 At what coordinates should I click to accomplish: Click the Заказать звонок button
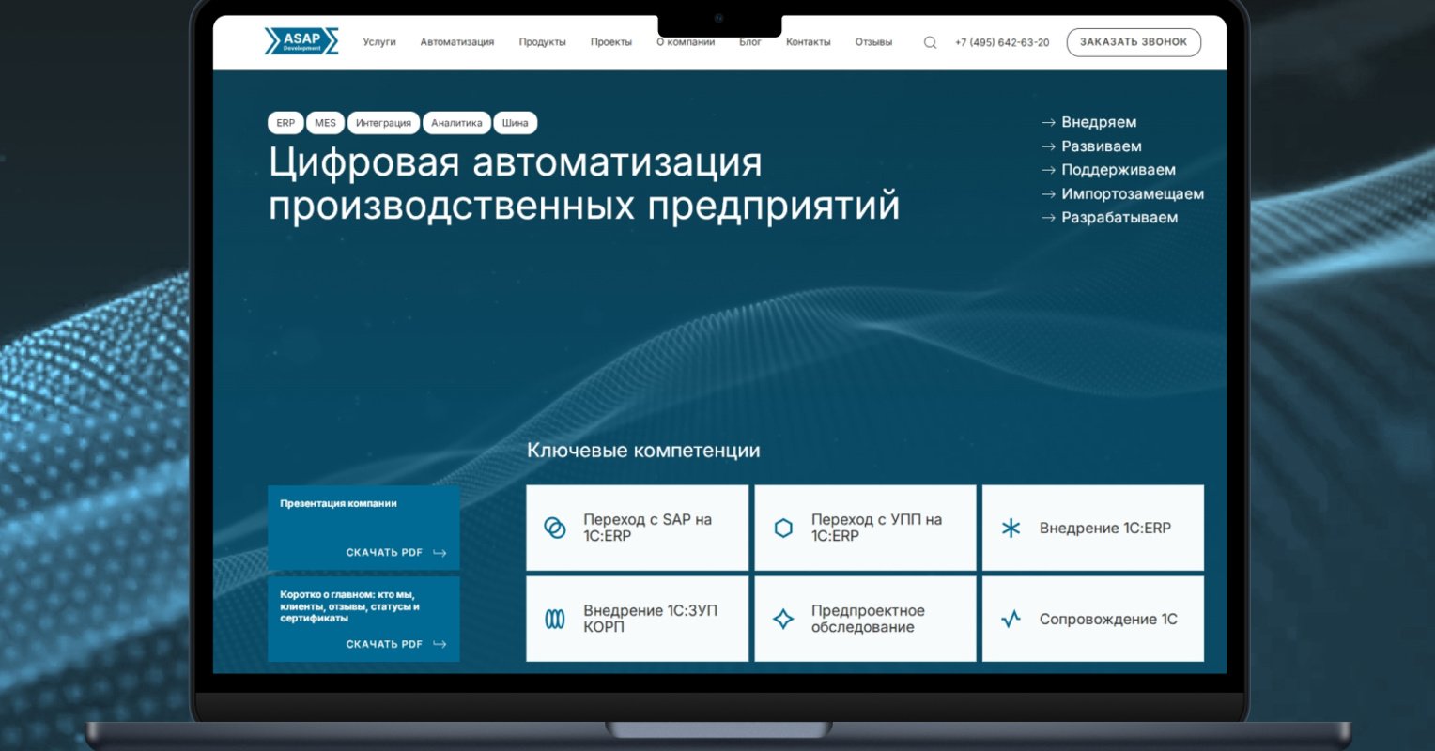pos(1134,42)
